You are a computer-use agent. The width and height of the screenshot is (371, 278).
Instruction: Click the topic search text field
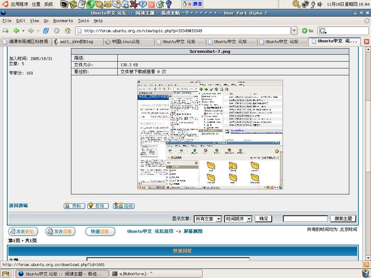(x=305, y=219)
